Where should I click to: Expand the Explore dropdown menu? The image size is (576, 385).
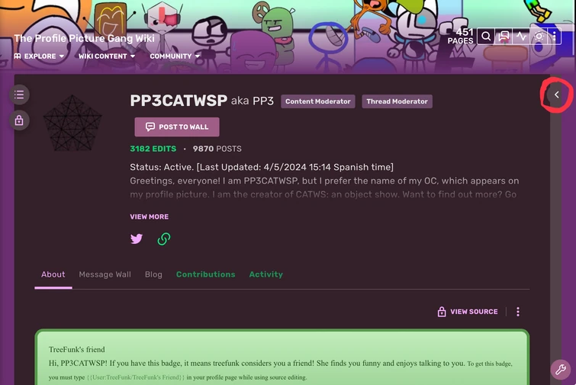click(39, 56)
